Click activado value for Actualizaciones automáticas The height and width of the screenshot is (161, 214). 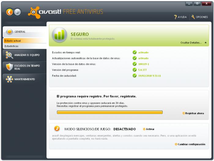click(x=143, y=58)
